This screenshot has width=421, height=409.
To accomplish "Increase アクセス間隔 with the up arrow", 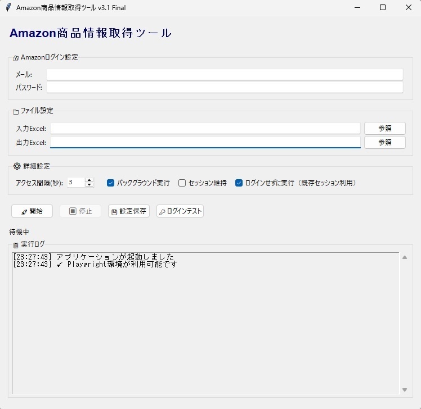I will click(x=89, y=180).
